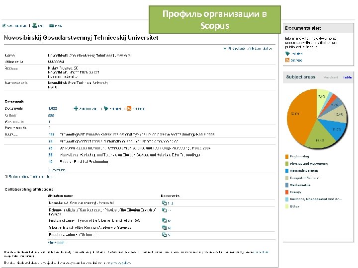
Task: Click the blue Materials Science legend swatch
Action: coord(287,171)
